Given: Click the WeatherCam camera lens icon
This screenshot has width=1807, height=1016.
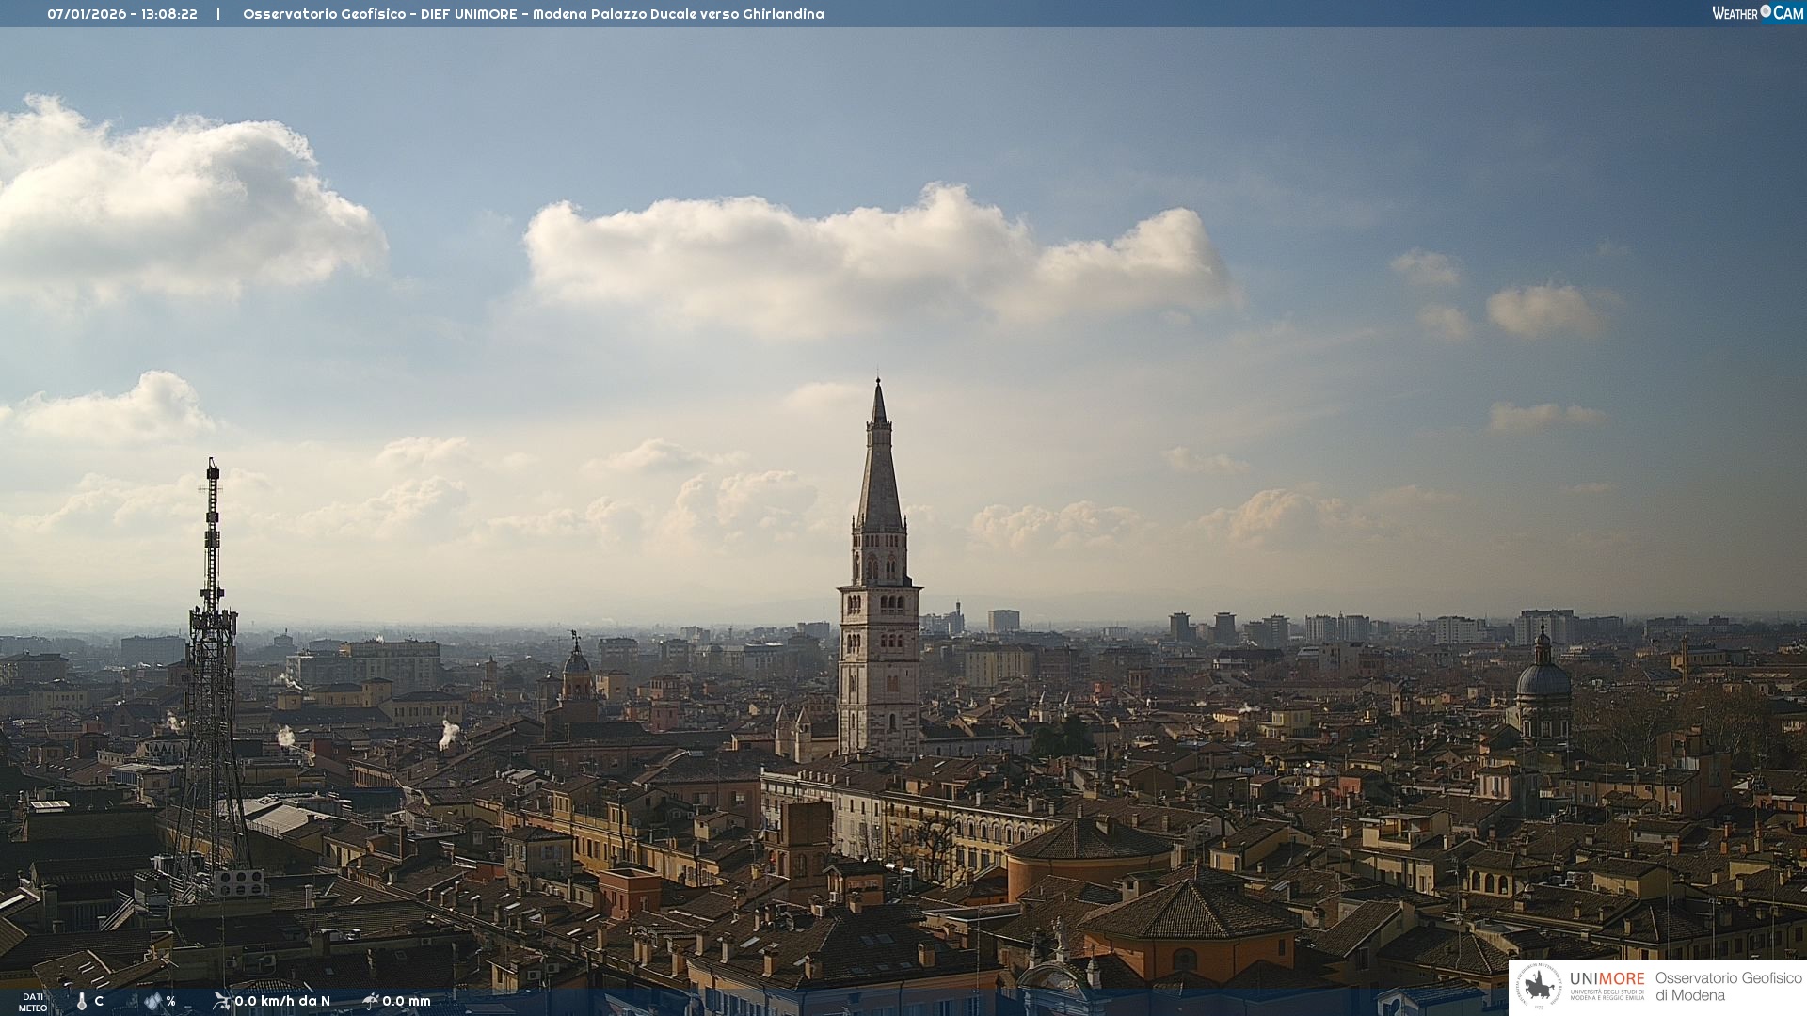Looking at the screenshot, I should 1766,12.
